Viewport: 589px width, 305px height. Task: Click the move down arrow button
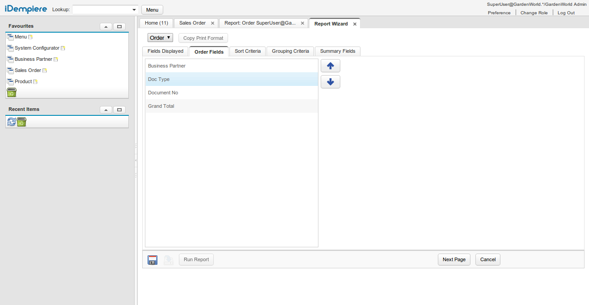coord(330,82)
